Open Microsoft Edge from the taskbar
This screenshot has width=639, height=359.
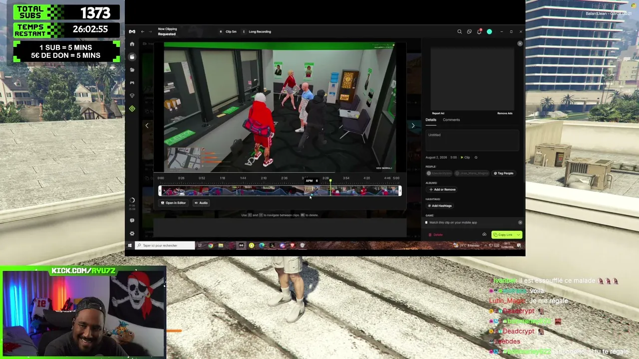click(262, 245)
